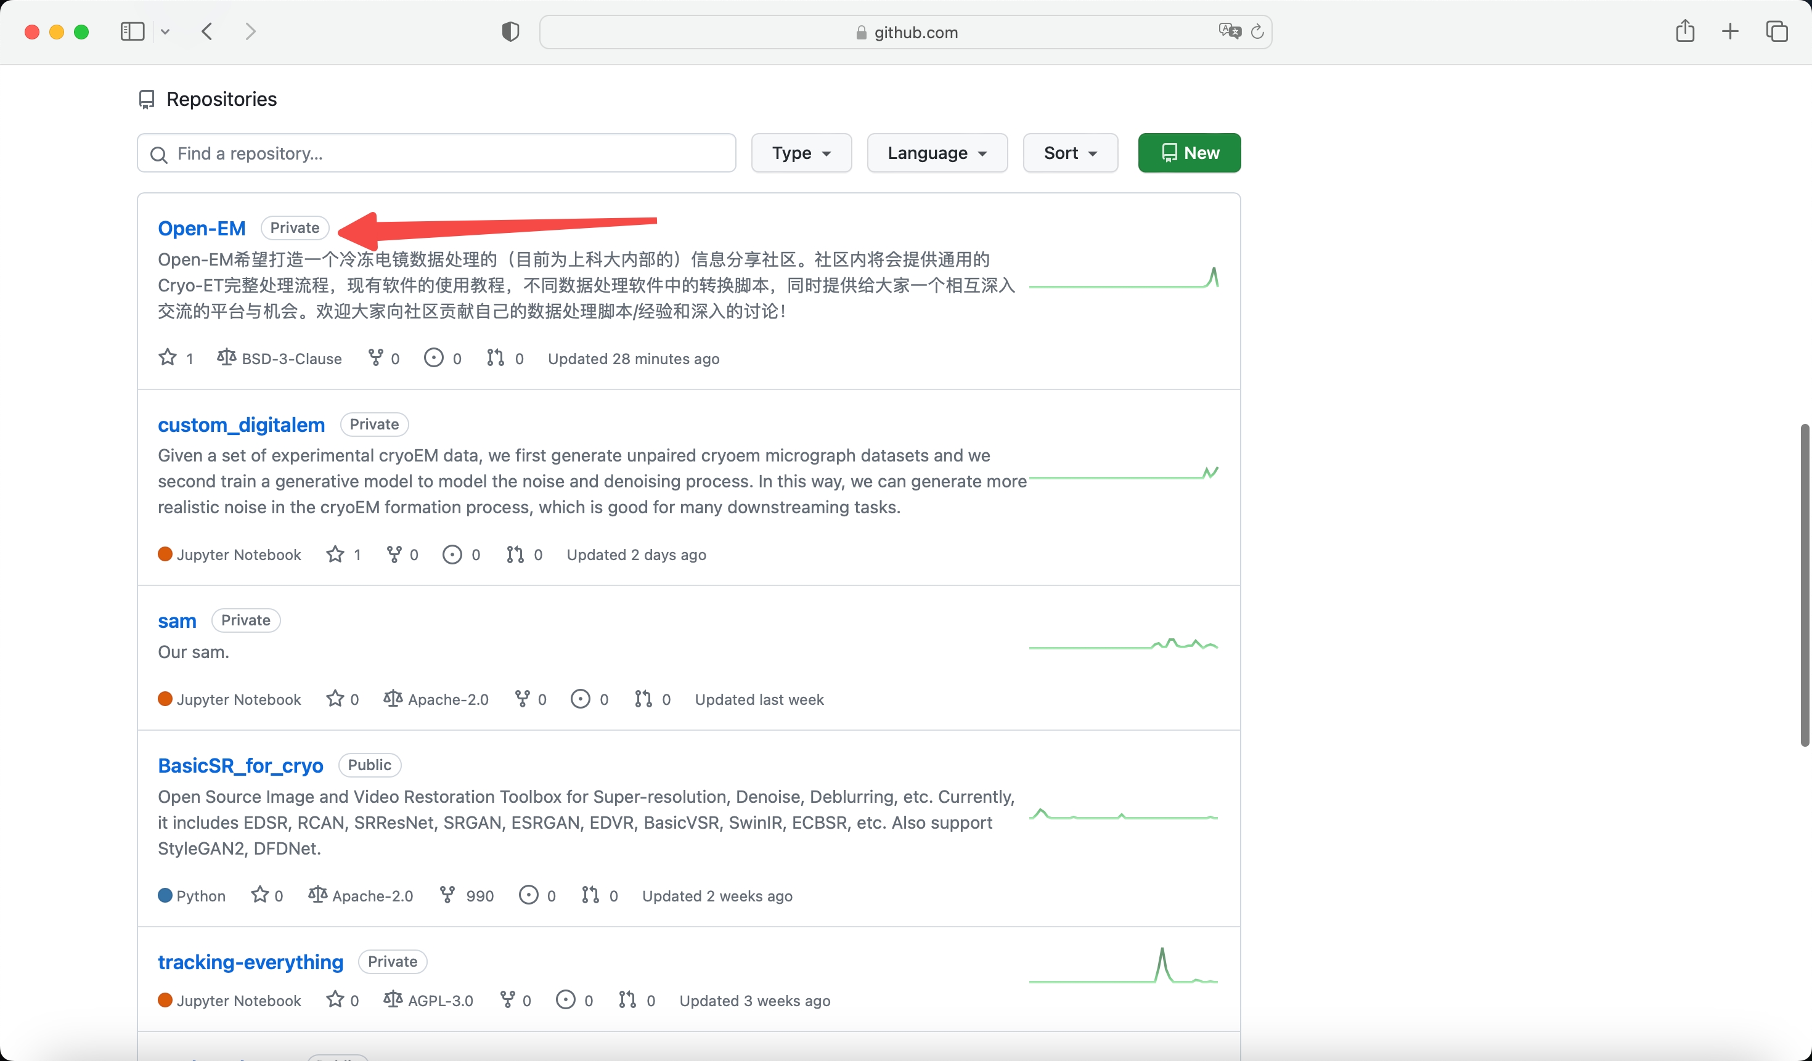This screenshot has width=1812, height=1061.
Task: Click the star icon of sam
Action: [335, 699]
